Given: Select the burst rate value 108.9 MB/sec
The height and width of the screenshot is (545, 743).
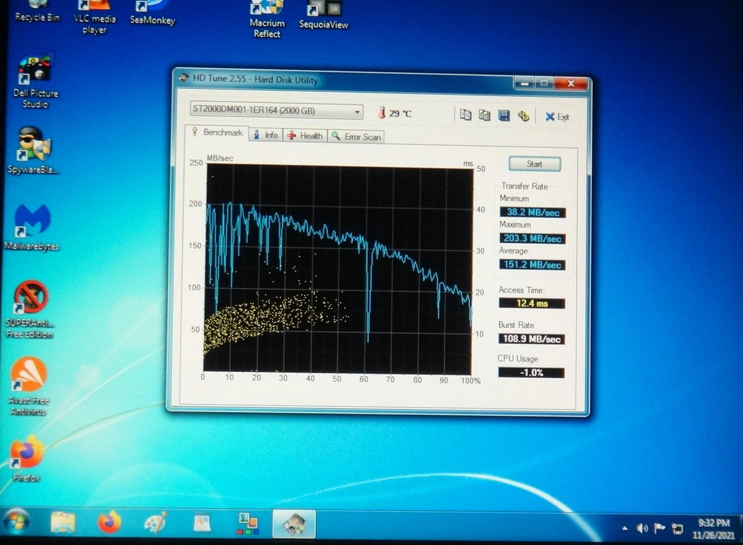Looking at the screenshot, I should (x=531, y=339).
